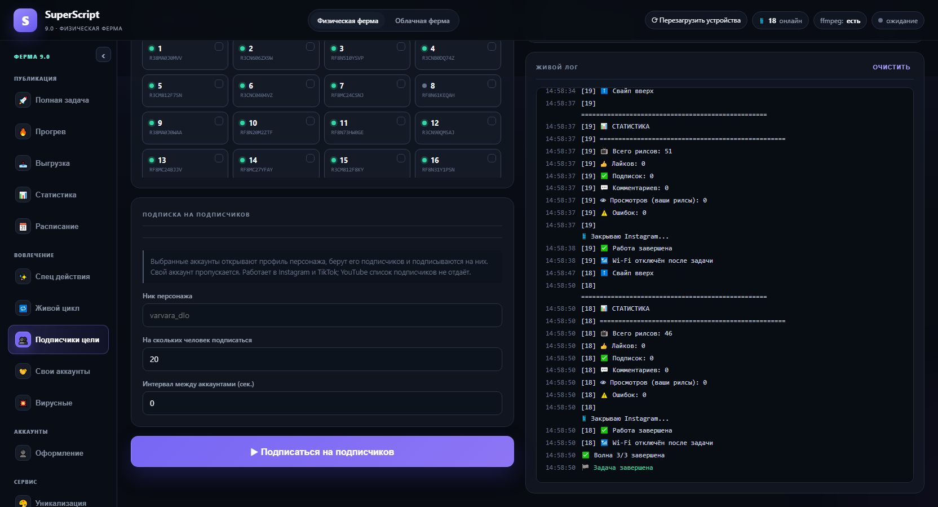
Task: Switch to Физическая ферма tab
Action: [348, 21]
